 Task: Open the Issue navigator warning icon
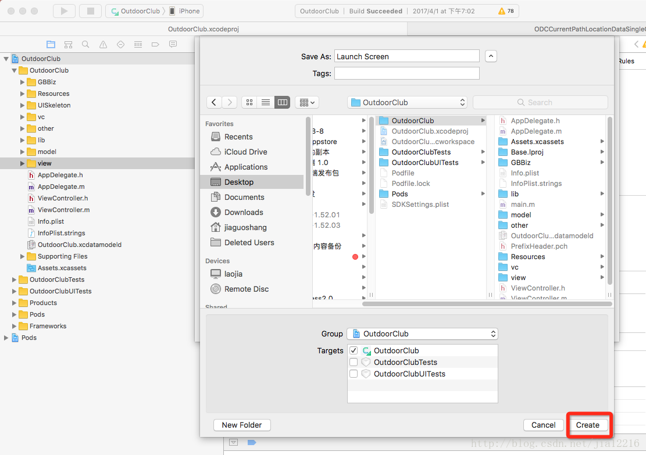click(x=103, y=45)
